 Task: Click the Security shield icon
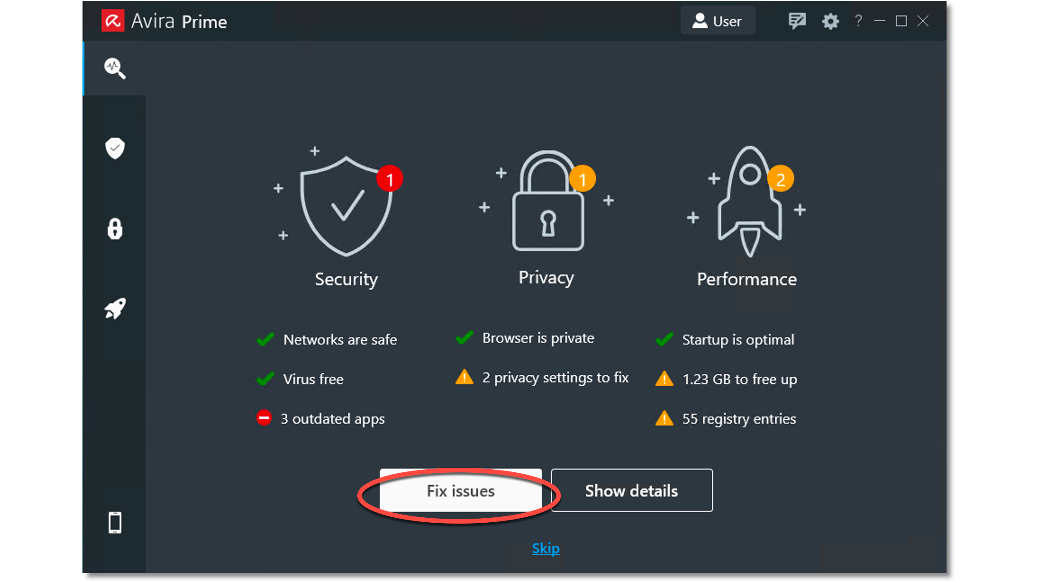346,206
